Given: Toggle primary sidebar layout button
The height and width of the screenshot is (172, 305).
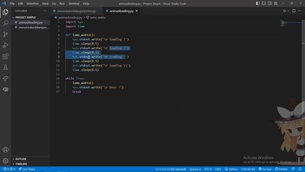Looking at the screenshot, I should (x=258, y=3).
